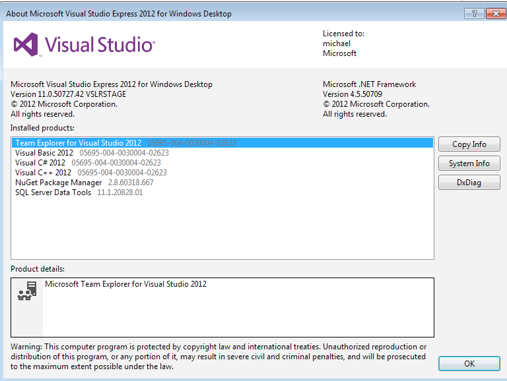
Task: Click the Team Explorer product details icon
Action: click(x=27, y=291)
